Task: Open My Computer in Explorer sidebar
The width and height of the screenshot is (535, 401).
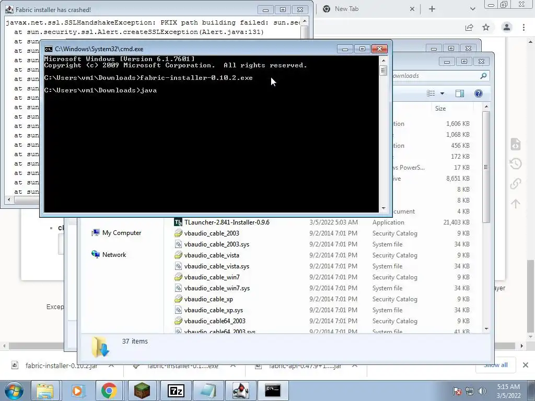Action: pyautogui.click(x=117, y=232)
